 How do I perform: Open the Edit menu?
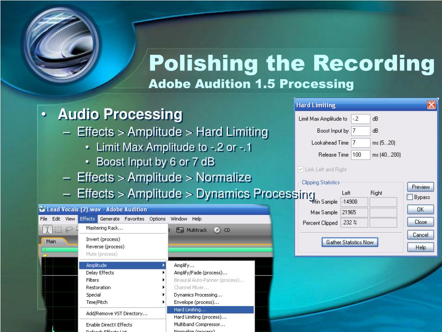tap(56, 219)
